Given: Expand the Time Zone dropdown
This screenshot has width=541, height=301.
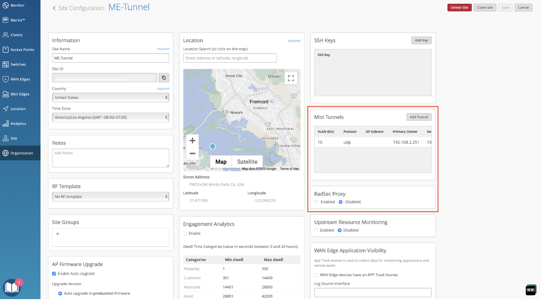Looking at the screenshot, I should [x=110, y=117].
